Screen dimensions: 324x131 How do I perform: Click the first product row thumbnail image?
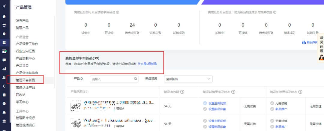[x=76, y=106]
